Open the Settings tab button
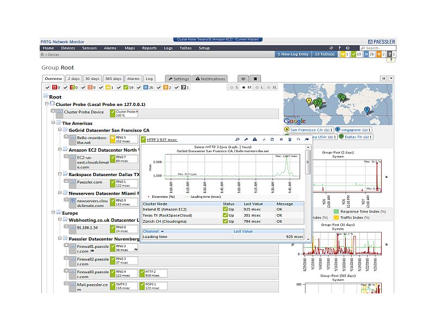The height and width of the screenshot is (326, 435). coord(178,79)
